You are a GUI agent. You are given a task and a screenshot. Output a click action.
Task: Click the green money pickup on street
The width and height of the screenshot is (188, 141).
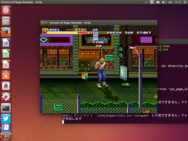[126, 84]
